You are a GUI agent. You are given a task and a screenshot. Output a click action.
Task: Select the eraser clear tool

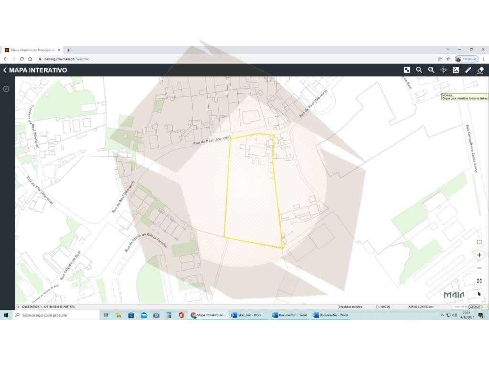coord(480,70)
